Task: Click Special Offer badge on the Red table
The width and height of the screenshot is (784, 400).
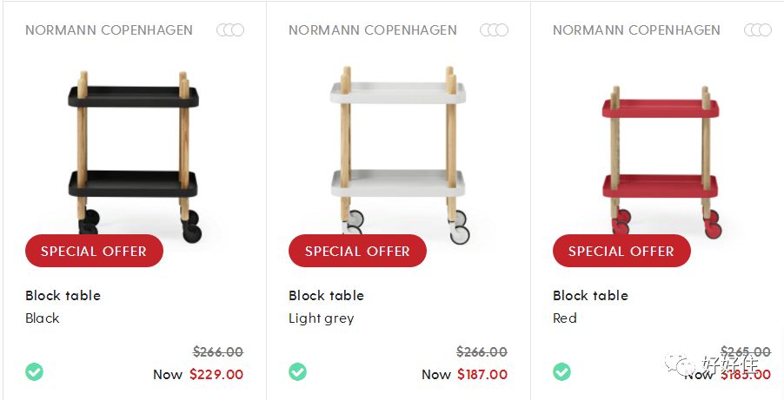Action: (621, 251)
